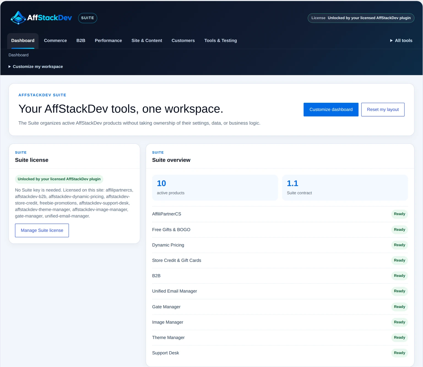423x367 pixels.
Task: Select the AffiliPartnerCS product row name
Action: click(x=167, y=214)
